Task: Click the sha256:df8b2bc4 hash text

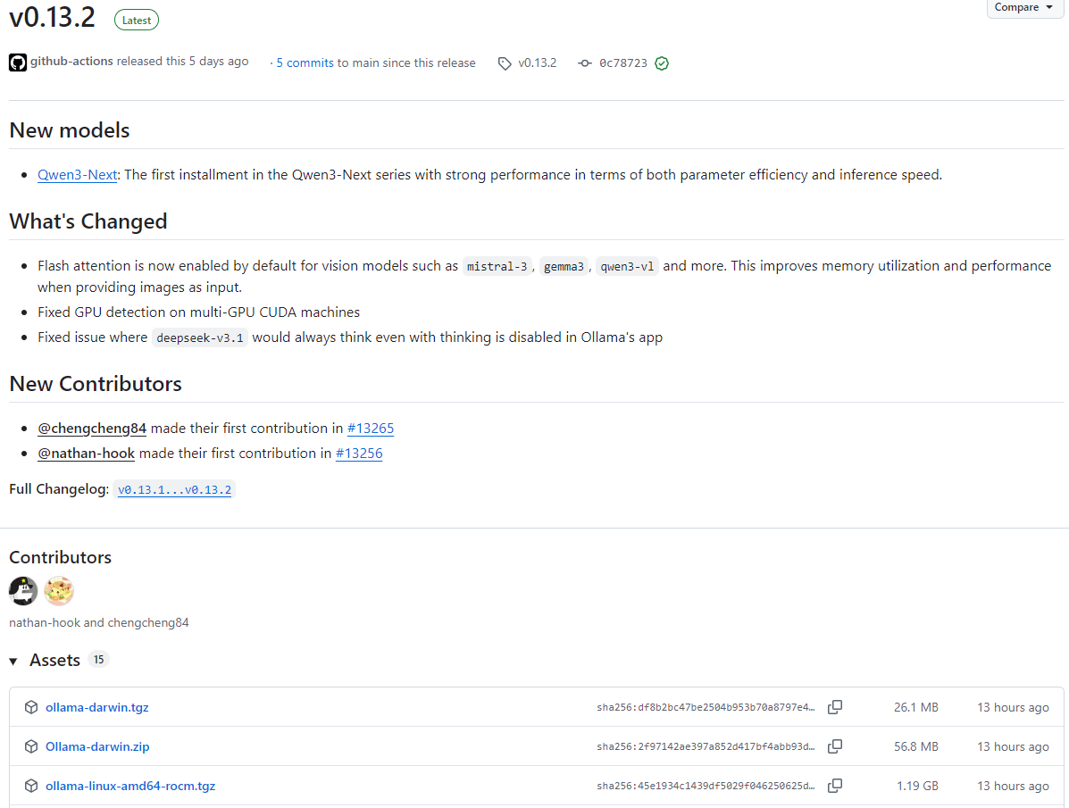Action: 706,707
